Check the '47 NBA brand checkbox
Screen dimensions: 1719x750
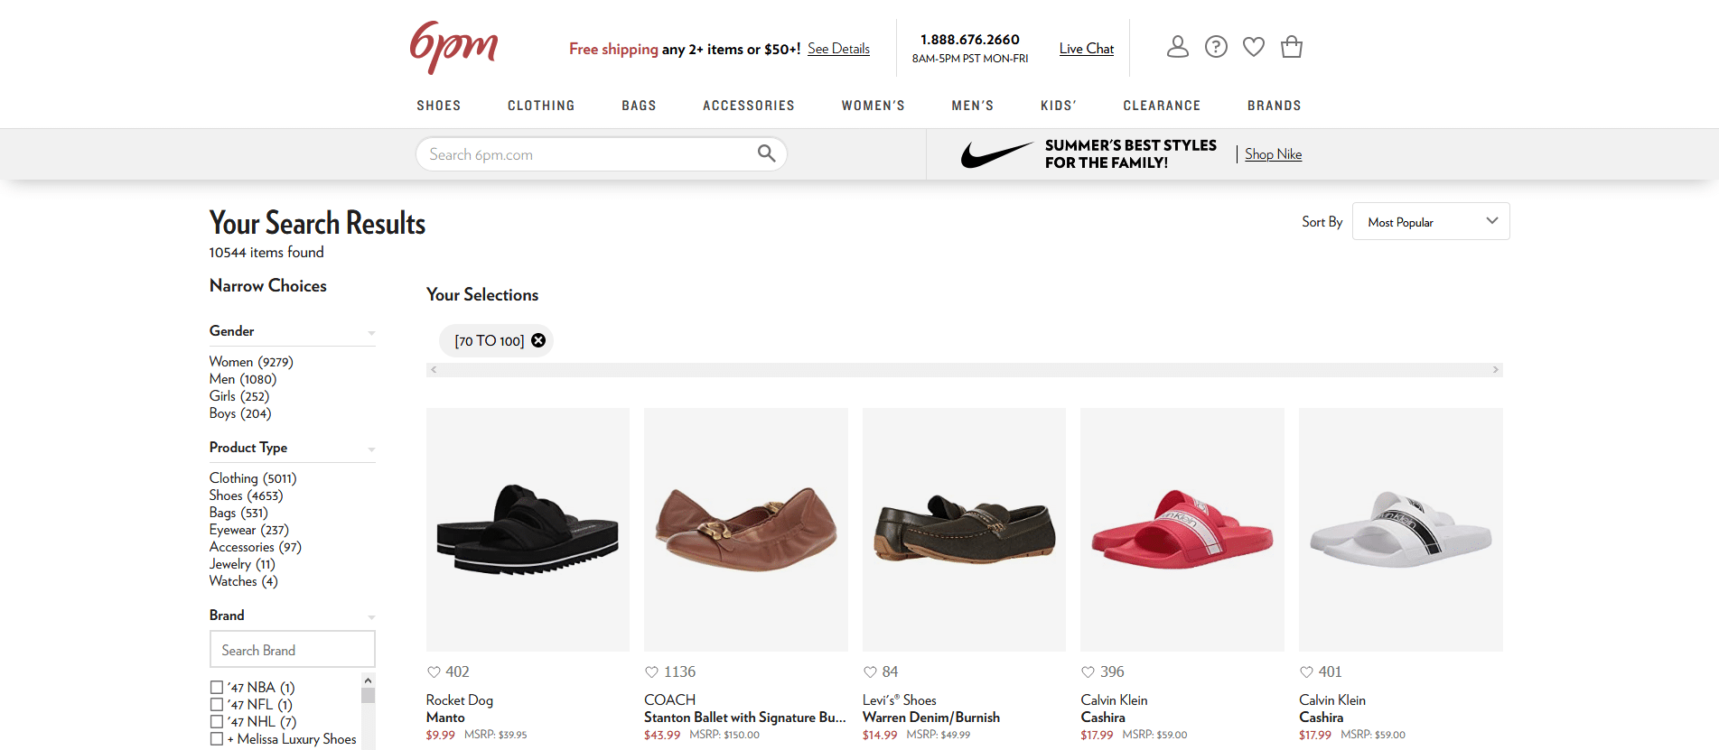(x=217, y=688)
